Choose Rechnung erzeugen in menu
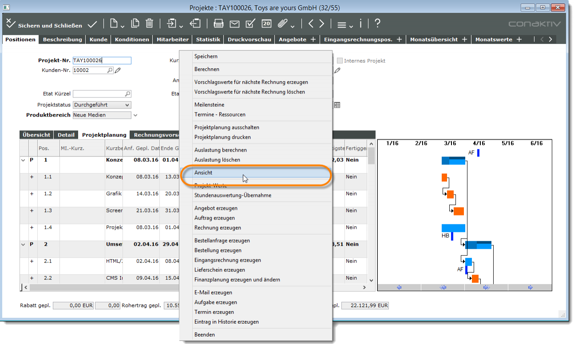Viewport: 574px width, 344px height. pos(218,228)
